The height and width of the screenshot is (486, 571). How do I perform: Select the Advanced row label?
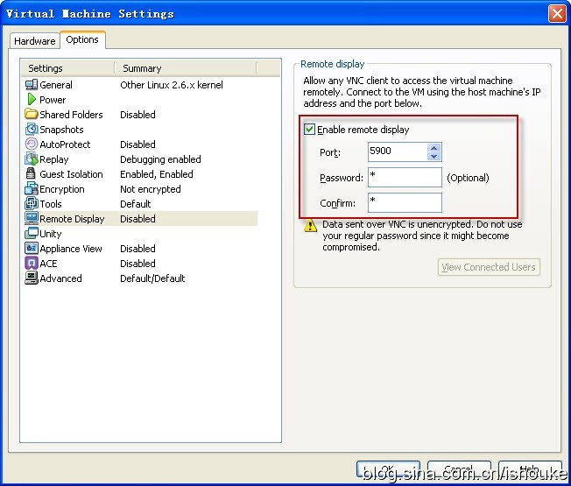[x=60, y=278]
